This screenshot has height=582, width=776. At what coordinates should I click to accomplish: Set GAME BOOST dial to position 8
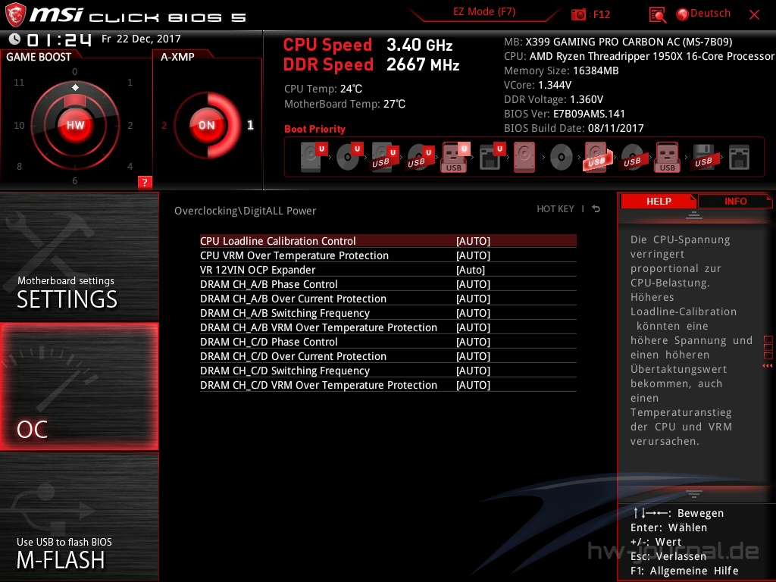click(x=19, y=166)
